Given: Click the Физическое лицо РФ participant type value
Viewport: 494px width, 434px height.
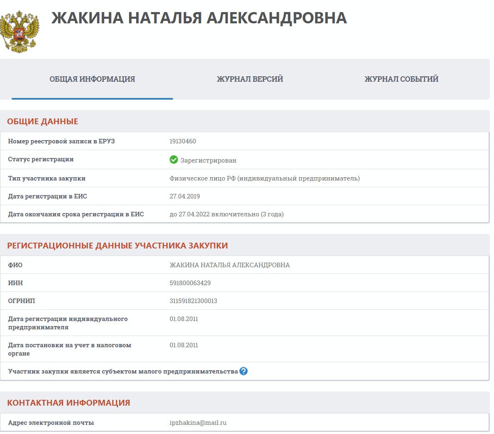Looking at the screenshot, I should click(x=265, y=178).
